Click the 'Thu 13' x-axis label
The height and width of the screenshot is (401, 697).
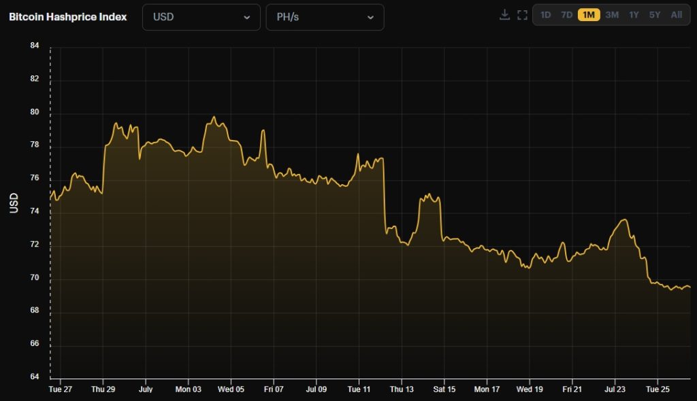point(402,389)
